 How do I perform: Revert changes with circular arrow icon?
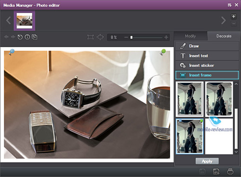(20, 37)
